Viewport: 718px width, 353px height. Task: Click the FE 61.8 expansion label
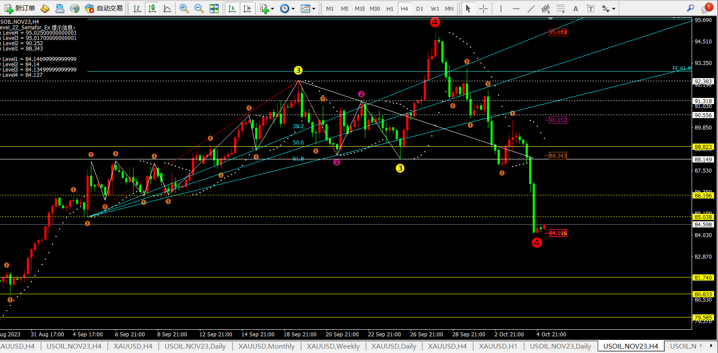682,68
